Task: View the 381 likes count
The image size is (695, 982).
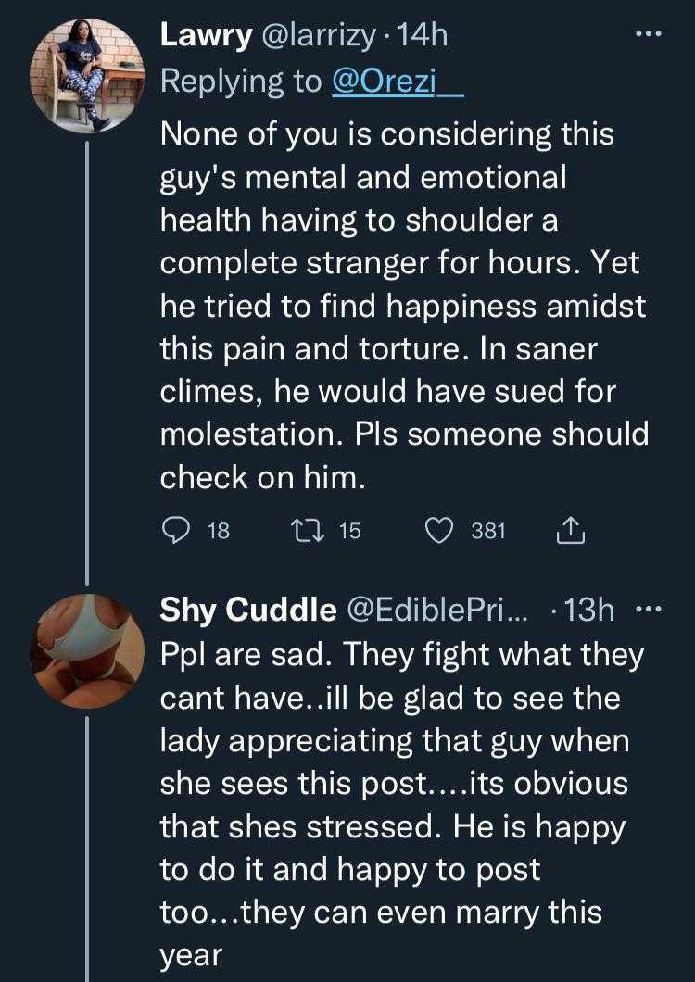Action: tap(488, 531)
